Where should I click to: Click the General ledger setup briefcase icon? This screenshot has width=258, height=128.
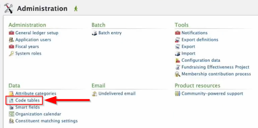pos(11,33)
